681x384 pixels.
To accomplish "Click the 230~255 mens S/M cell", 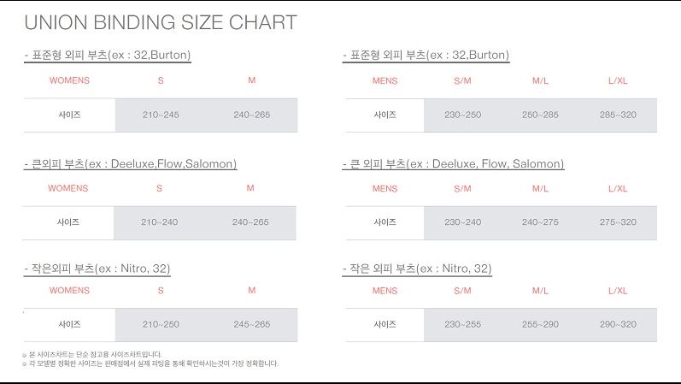I will tap(462, 324).
